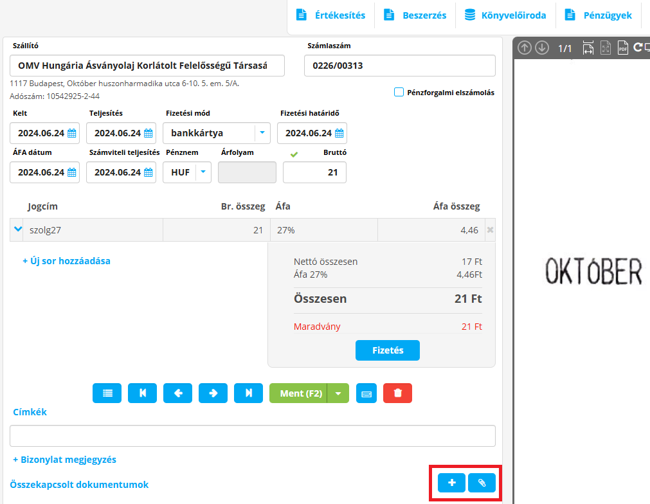
Task: Attach a linked document with paperclip
Action: tap(482, 483)
